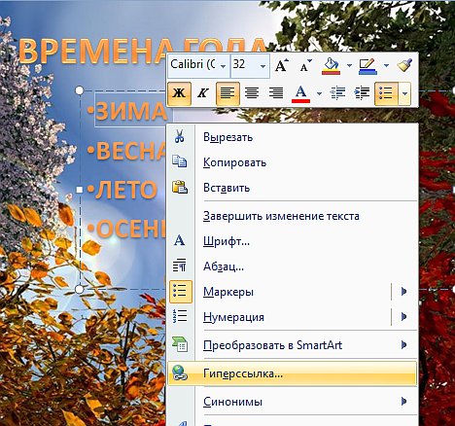This screenshot has width=455, height=426.
Task: Open Синонимы submenu
Action: pyautogui.click(x=293, y=402)
